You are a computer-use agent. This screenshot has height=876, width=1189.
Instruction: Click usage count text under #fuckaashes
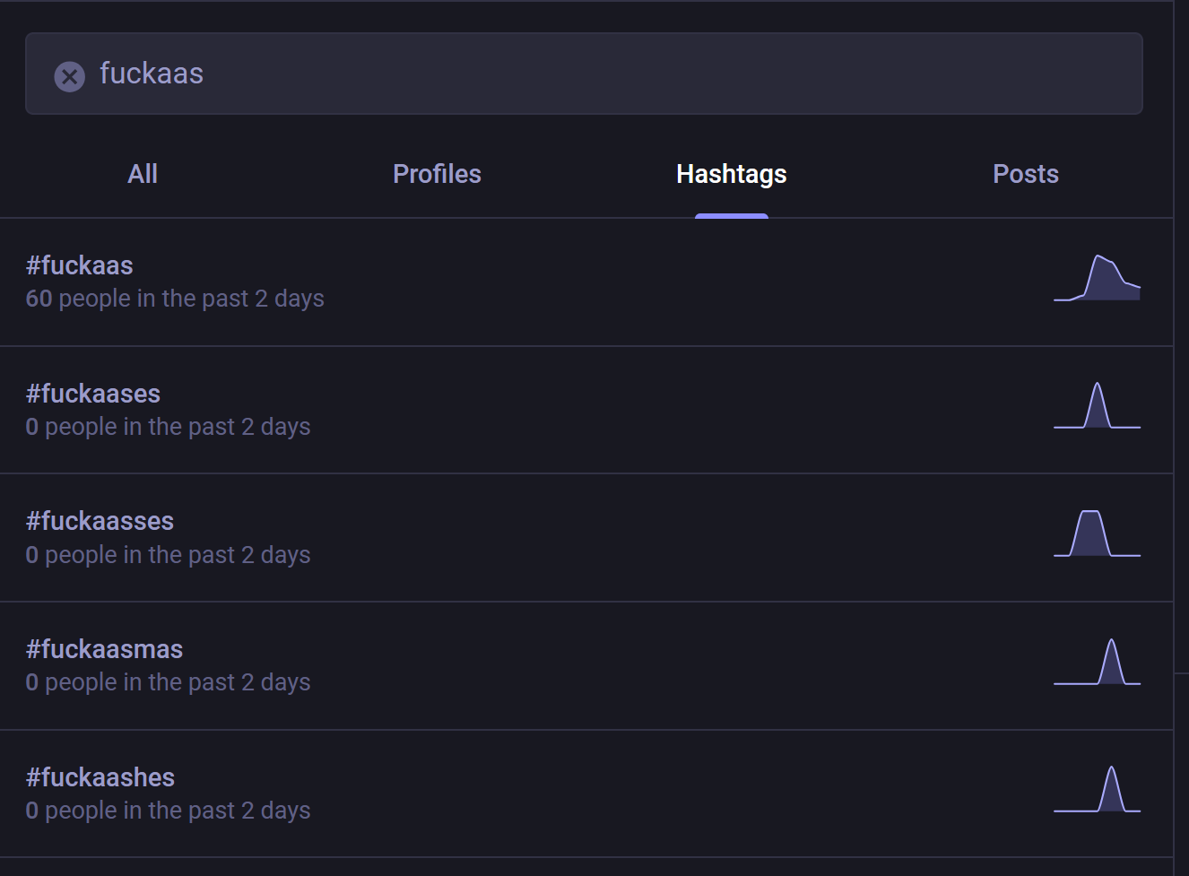coord(168,811)
